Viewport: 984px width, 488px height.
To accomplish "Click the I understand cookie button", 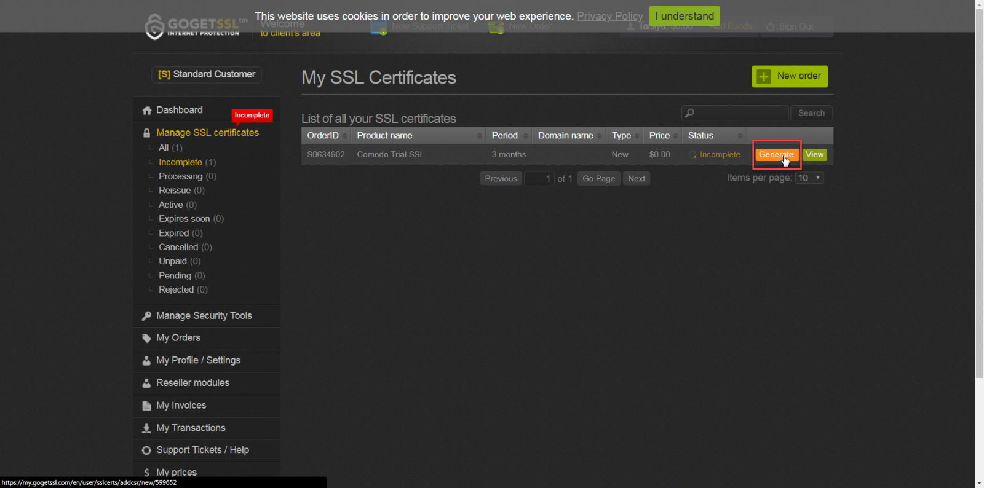I will point(684,17).
